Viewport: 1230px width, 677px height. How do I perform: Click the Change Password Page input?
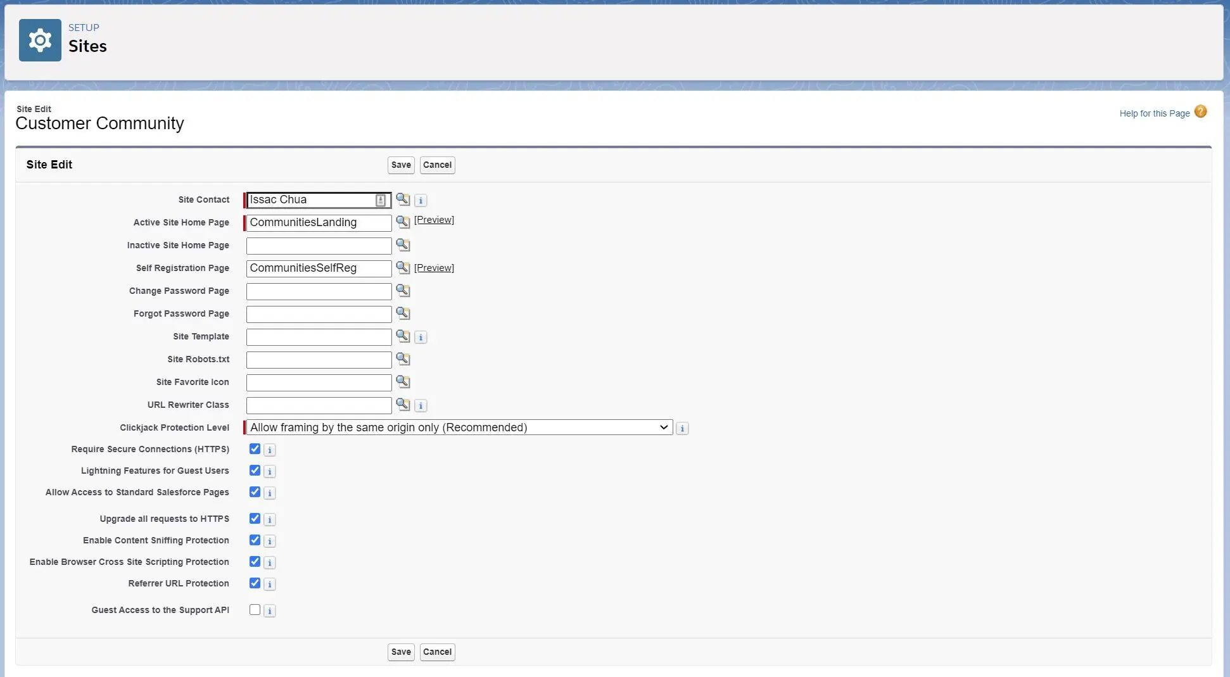(319, 291)
